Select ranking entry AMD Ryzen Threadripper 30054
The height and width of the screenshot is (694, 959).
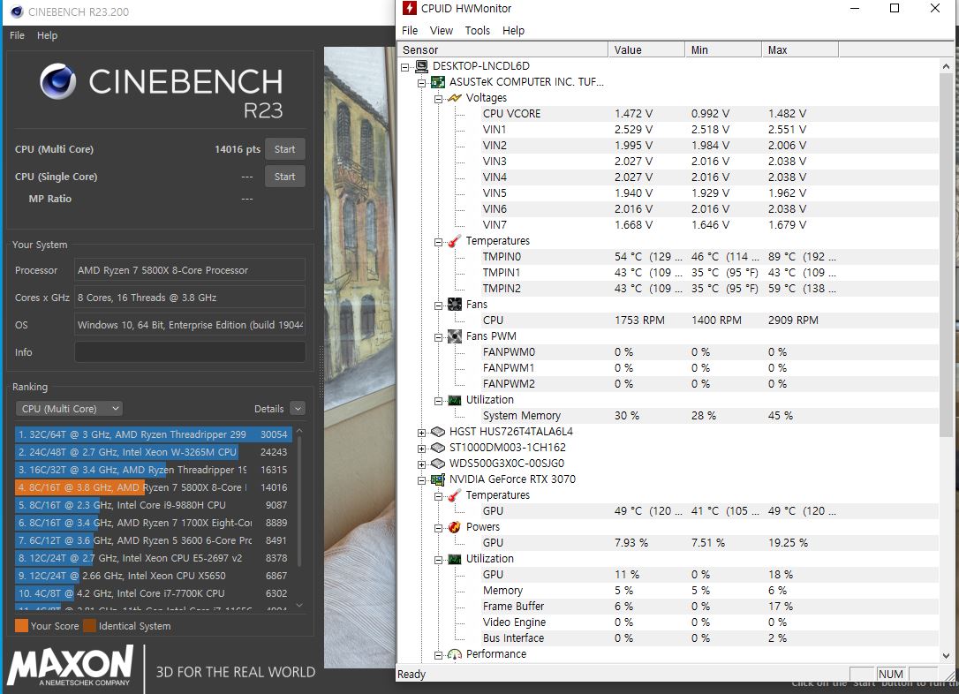(153, 434)
